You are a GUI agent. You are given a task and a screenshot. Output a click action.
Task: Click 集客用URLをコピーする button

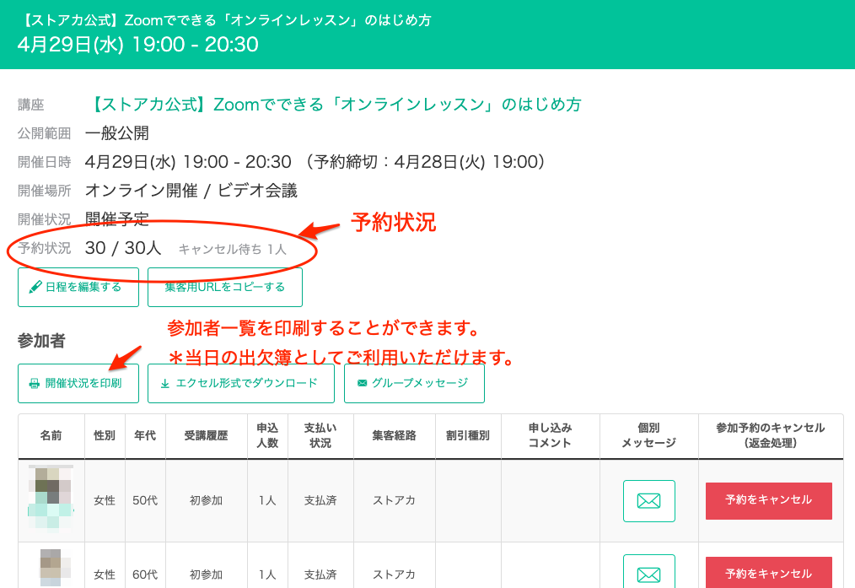(x=225, y=287)
